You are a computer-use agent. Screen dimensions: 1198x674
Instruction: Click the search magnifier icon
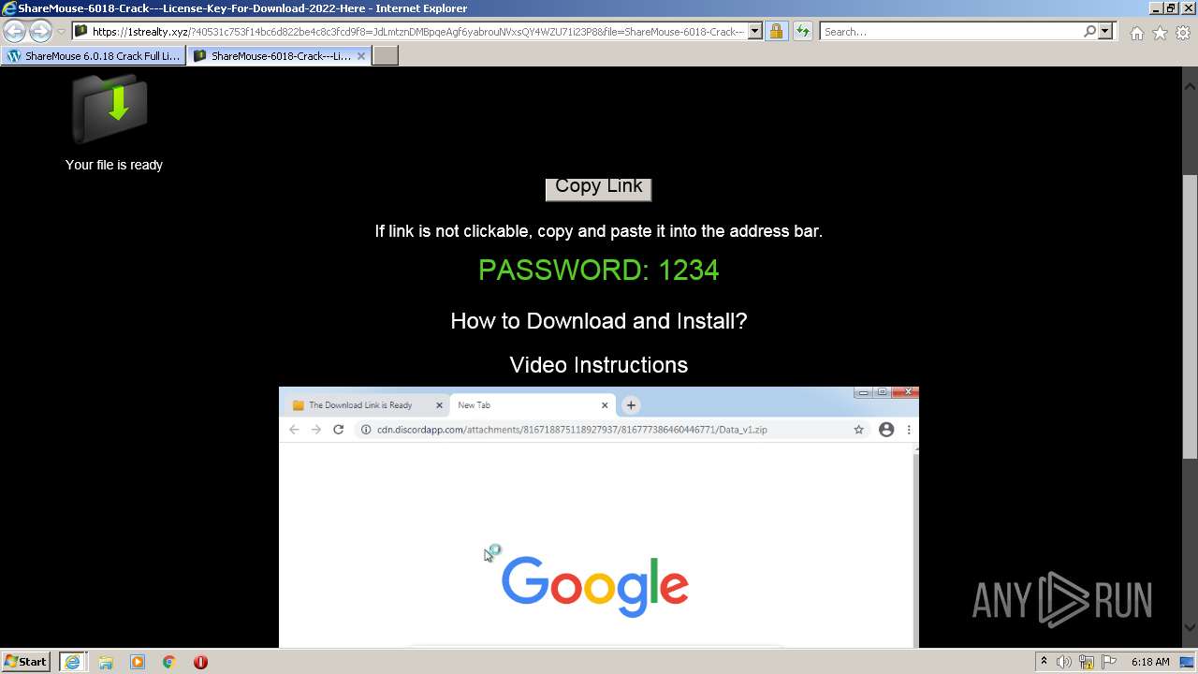[x=1089, y=31]
